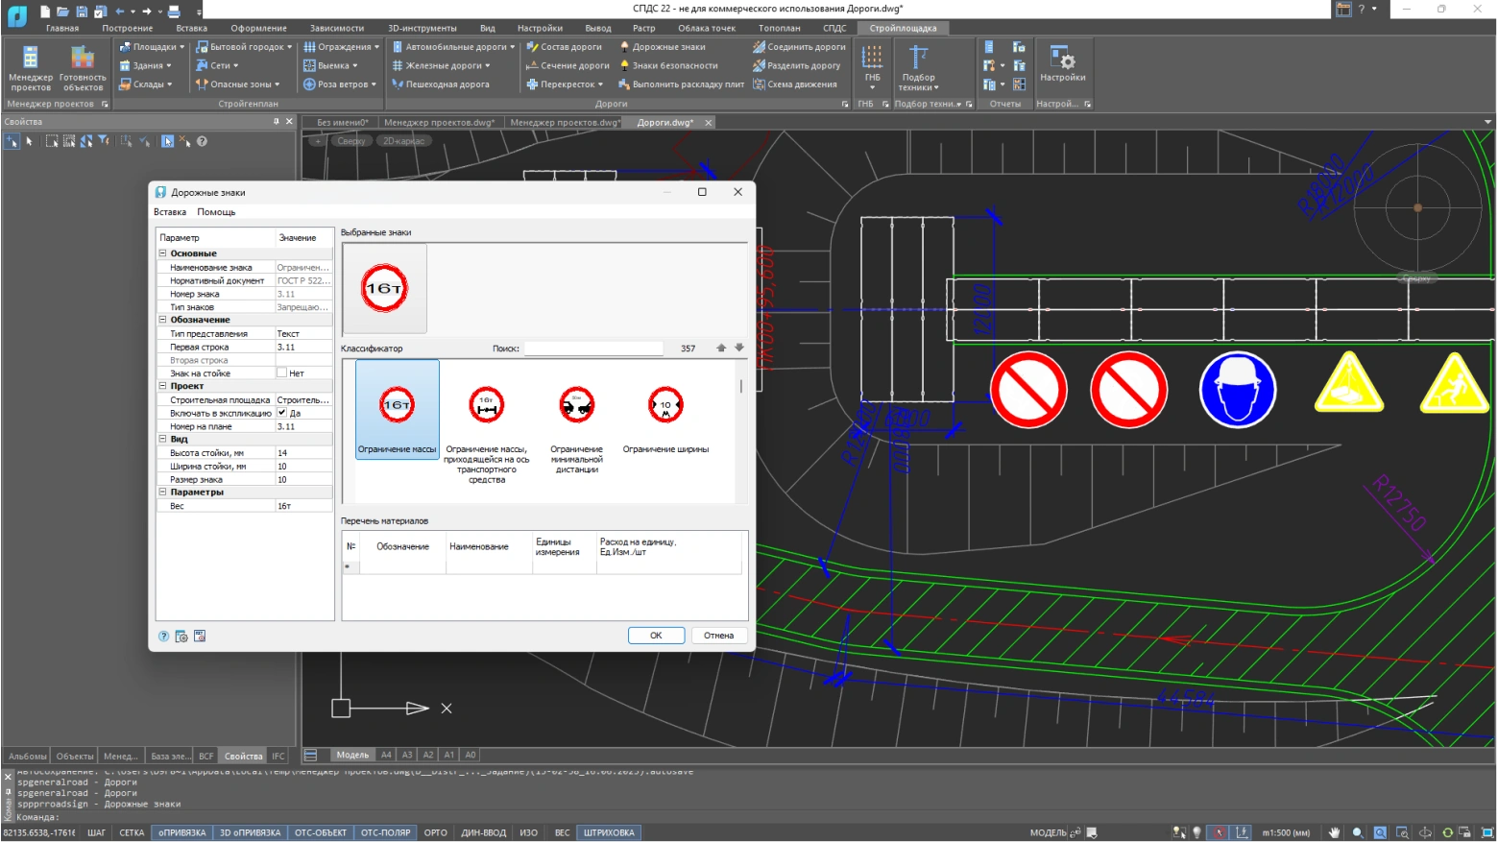
Task: Toggle the Знак на стойке checkbox
Action: click(282, 373)
